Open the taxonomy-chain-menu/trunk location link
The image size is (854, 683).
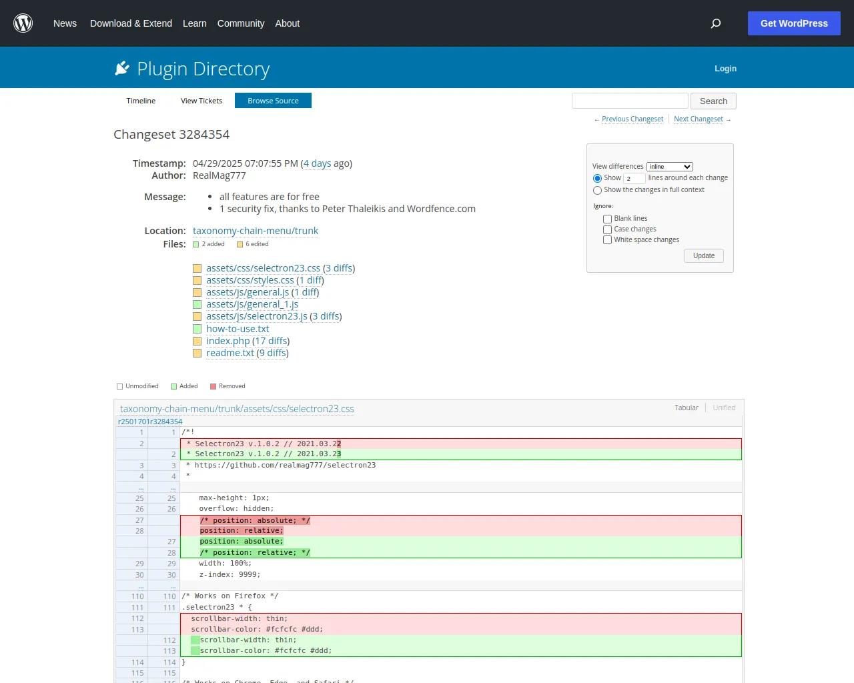pos(256,231)
